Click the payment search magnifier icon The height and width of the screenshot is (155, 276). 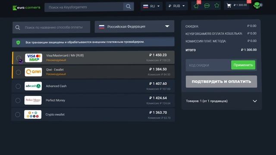coord(18,28)
